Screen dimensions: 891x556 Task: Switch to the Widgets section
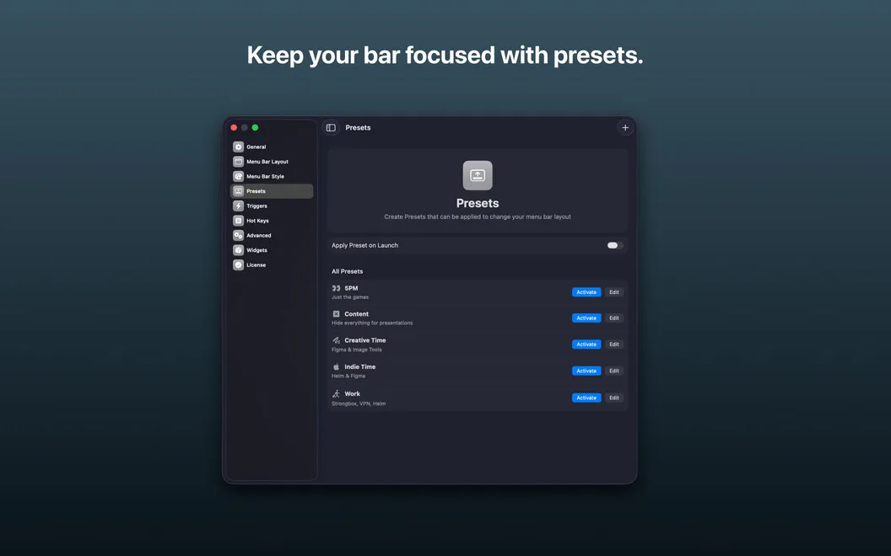(272, 250)
